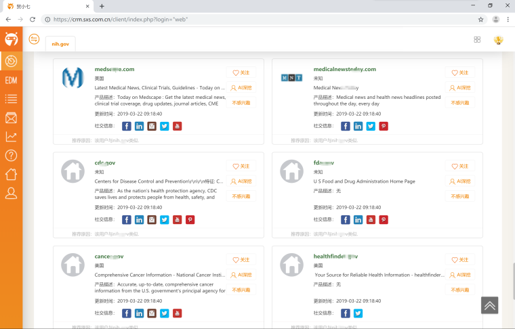Open the grid view icon at top right
The height and width of the screenshot is (329, 515).
click(477, 39)
